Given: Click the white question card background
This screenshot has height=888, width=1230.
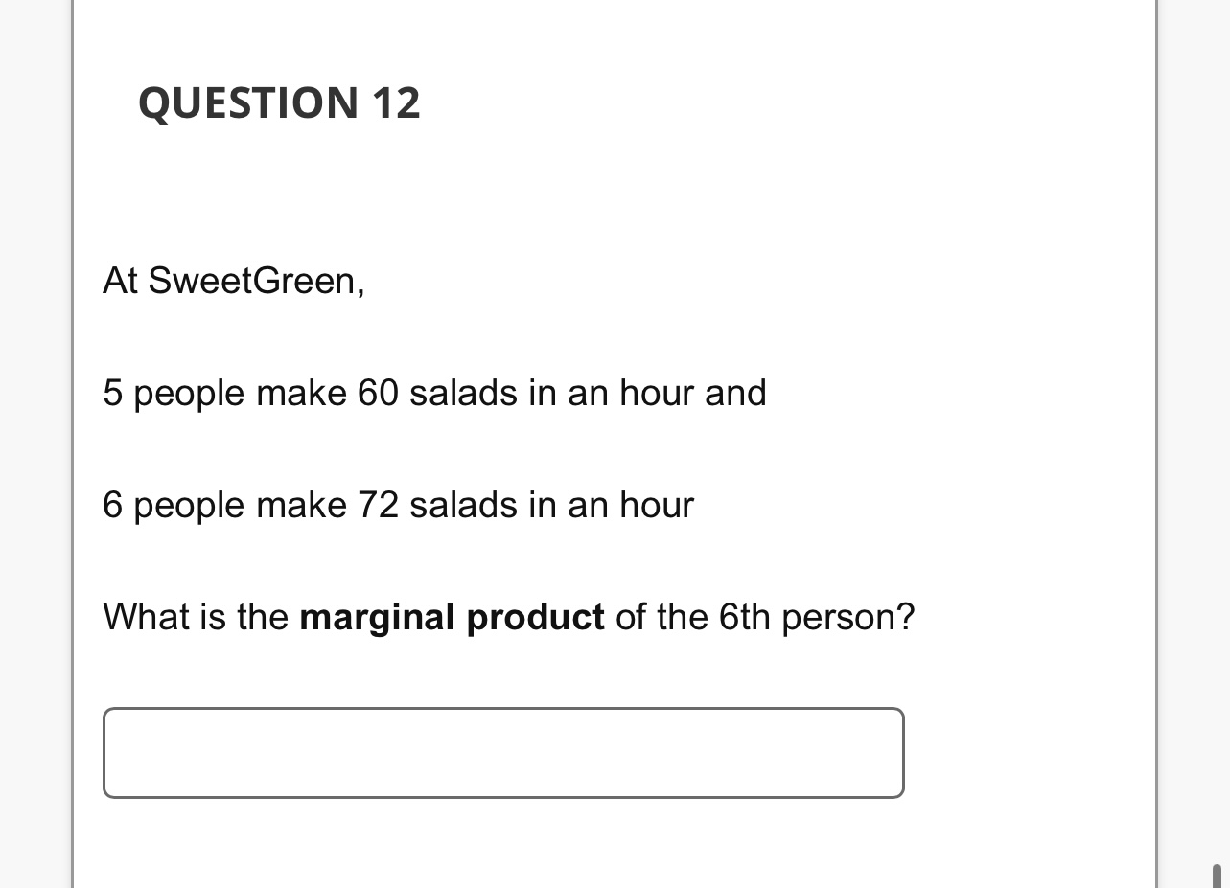Looking at the screenshot, I should click(x=614, y=192).
